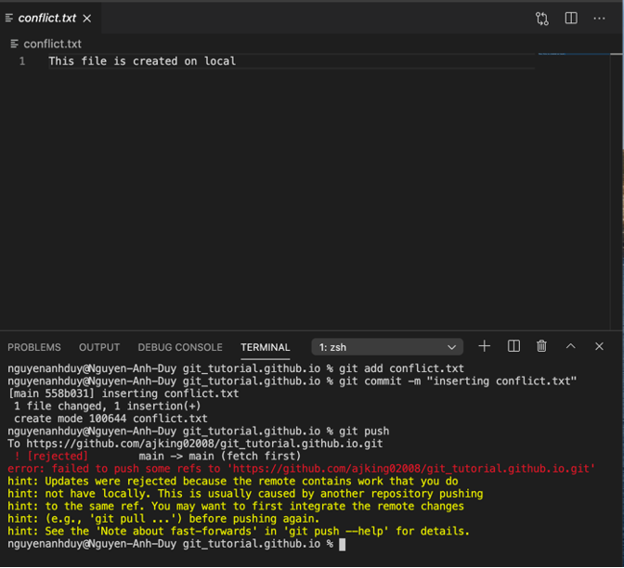
Task: Open the OUTPUT panel tab
Action: 99,347
